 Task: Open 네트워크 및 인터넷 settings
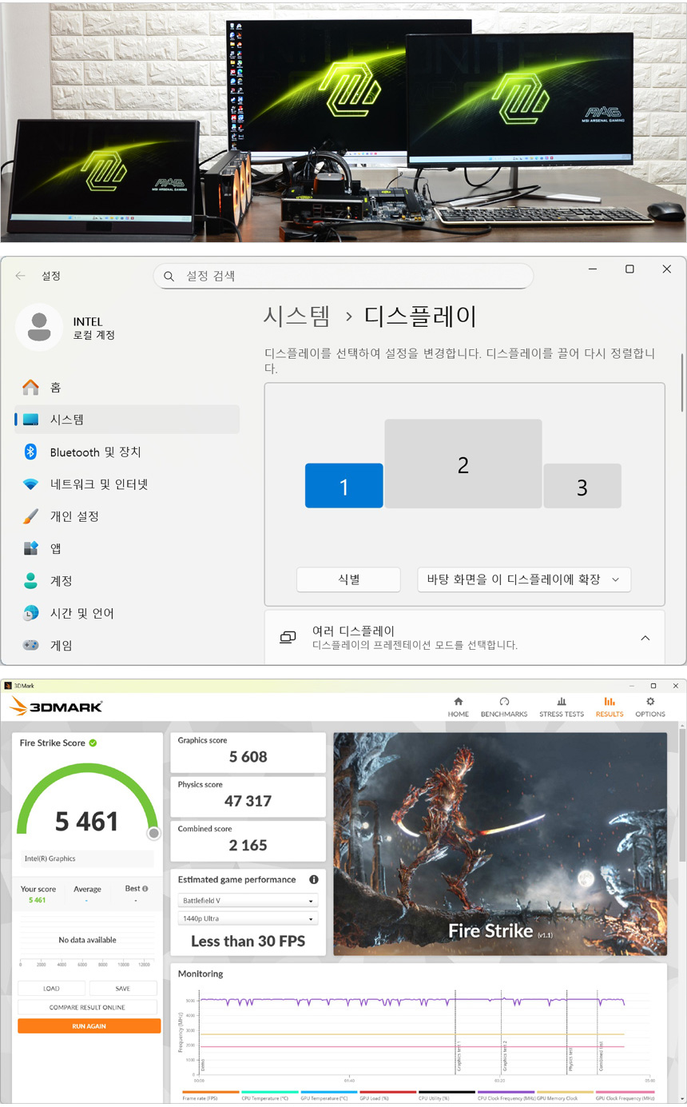98,484
